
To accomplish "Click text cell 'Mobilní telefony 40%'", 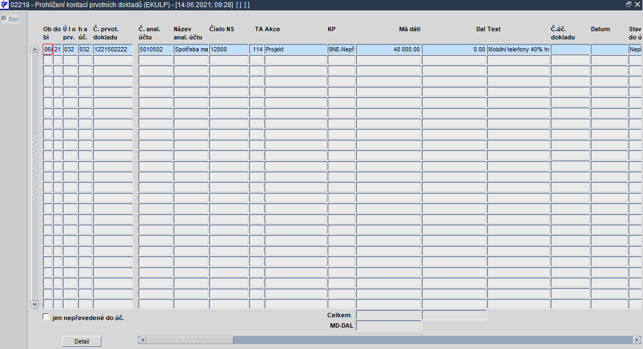I will (519, 49).
